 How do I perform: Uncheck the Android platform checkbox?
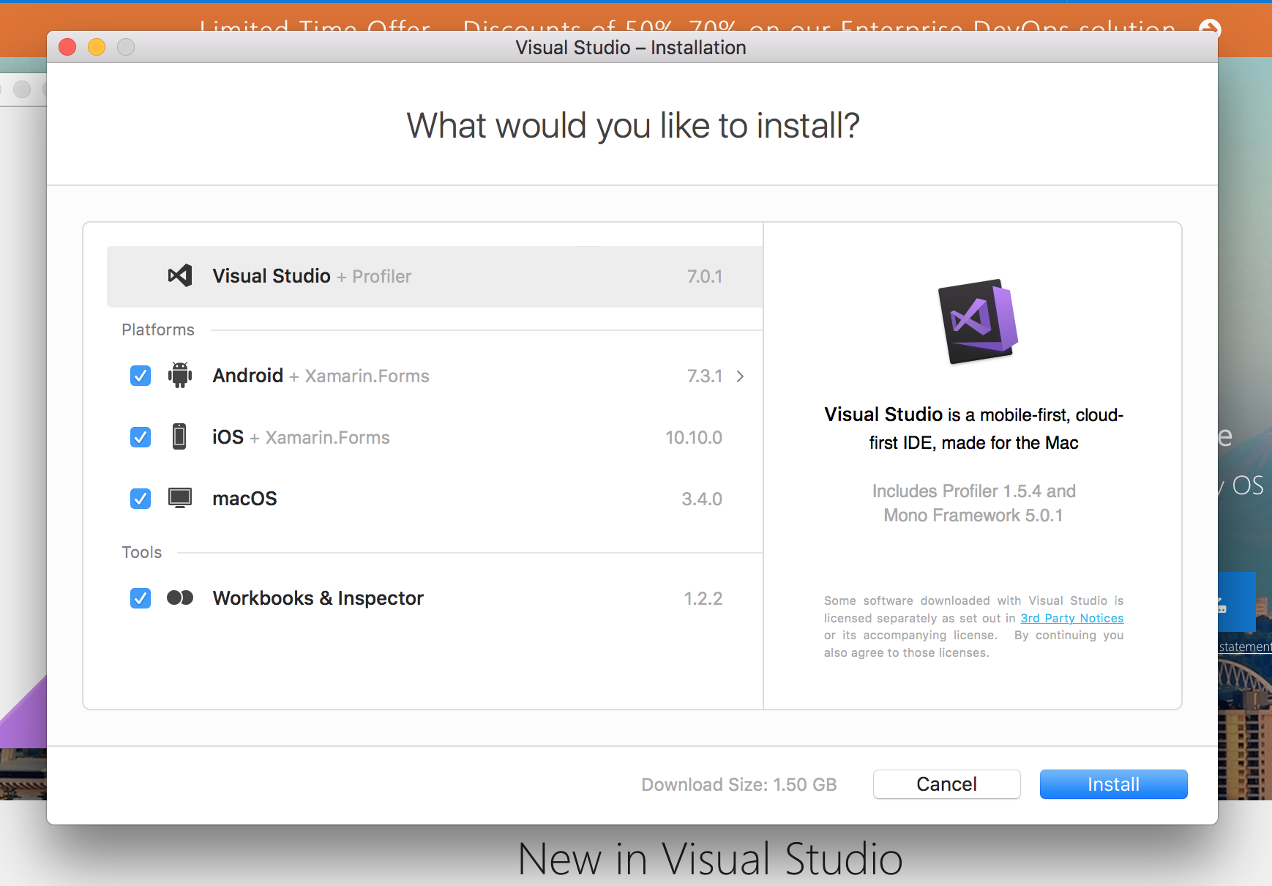[141, 376]
